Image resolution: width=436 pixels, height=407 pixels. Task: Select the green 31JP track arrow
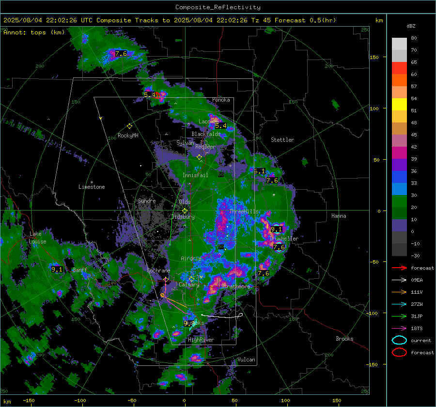coord(399,316)
